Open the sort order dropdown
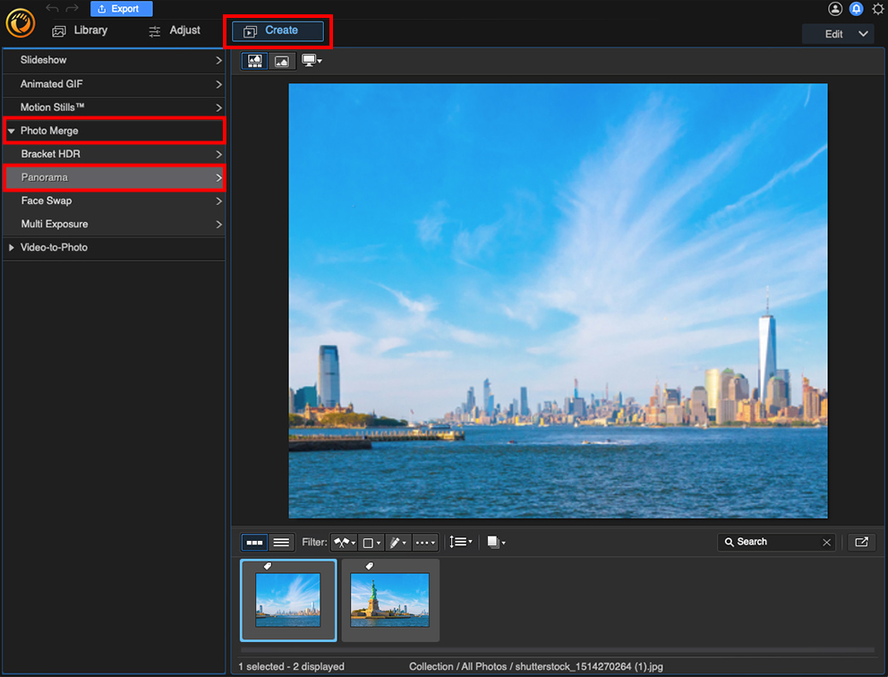888x677 pixels. [460, 542]
